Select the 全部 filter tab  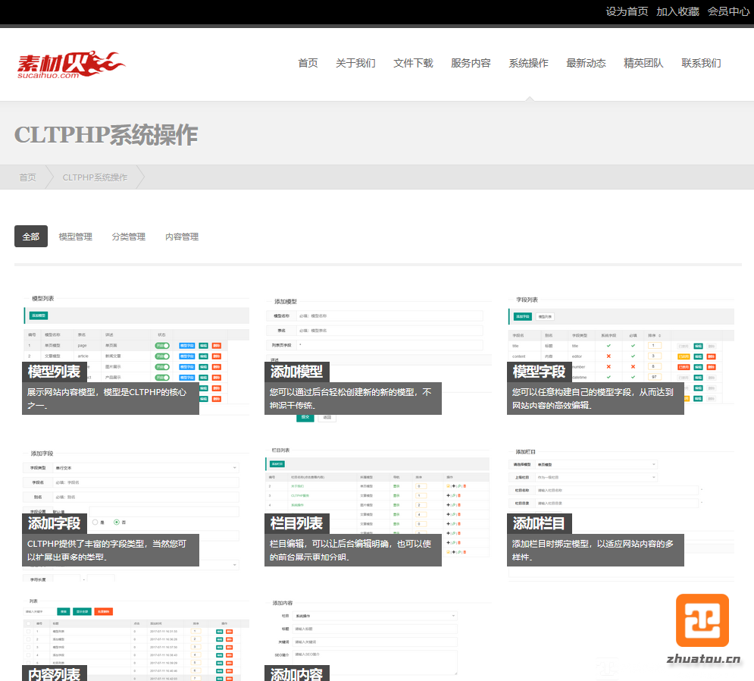pyautogui.click(x=30, y=237)
